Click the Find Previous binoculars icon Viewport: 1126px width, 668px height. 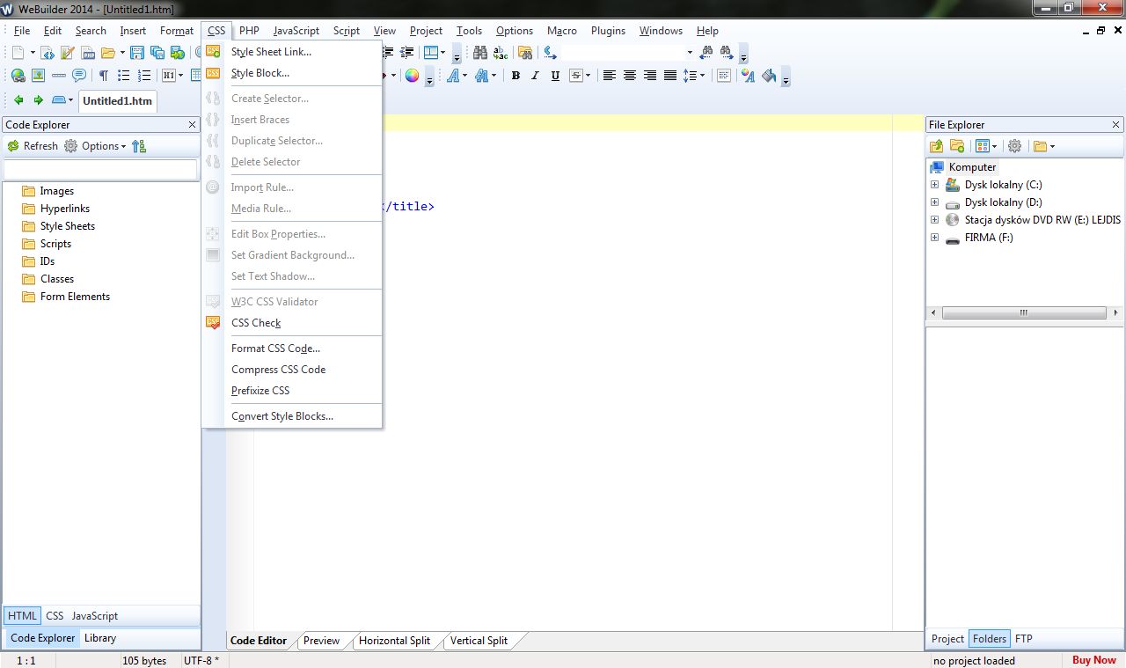tap(706, 53)
